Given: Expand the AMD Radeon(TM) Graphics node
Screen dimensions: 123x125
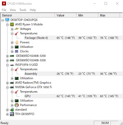Looking at the screenshot, I should [7, 83].
